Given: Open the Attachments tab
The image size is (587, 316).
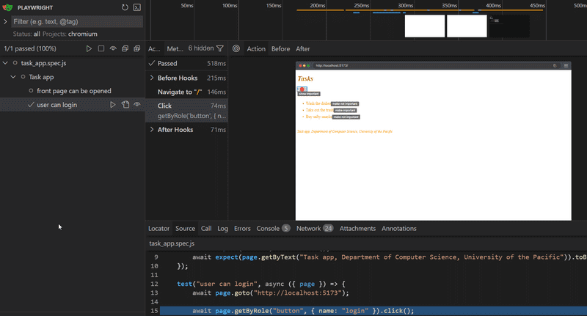Looking at the screenshot, I should (x=357, y=229).
